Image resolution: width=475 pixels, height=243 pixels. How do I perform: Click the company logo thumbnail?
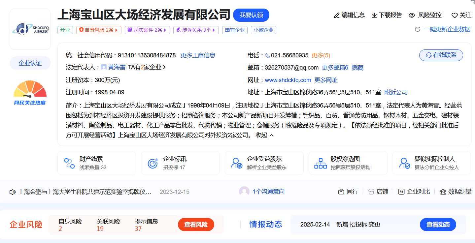click(x=30, y=29)
